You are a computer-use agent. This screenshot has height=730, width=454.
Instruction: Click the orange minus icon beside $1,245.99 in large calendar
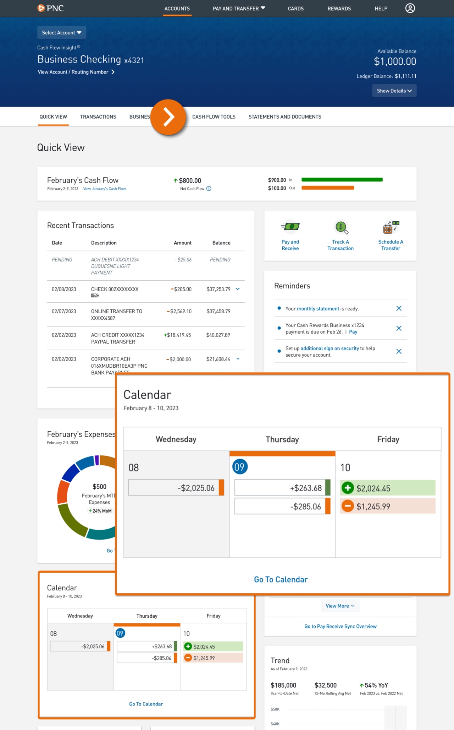348,506
